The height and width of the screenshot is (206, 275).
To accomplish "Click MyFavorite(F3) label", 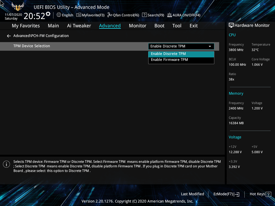I will [x=93, y=15].
